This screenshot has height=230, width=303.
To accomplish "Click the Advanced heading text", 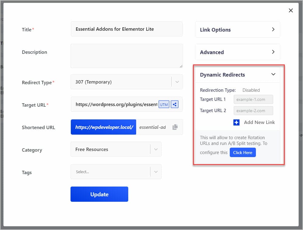I will tap(212, 52).
